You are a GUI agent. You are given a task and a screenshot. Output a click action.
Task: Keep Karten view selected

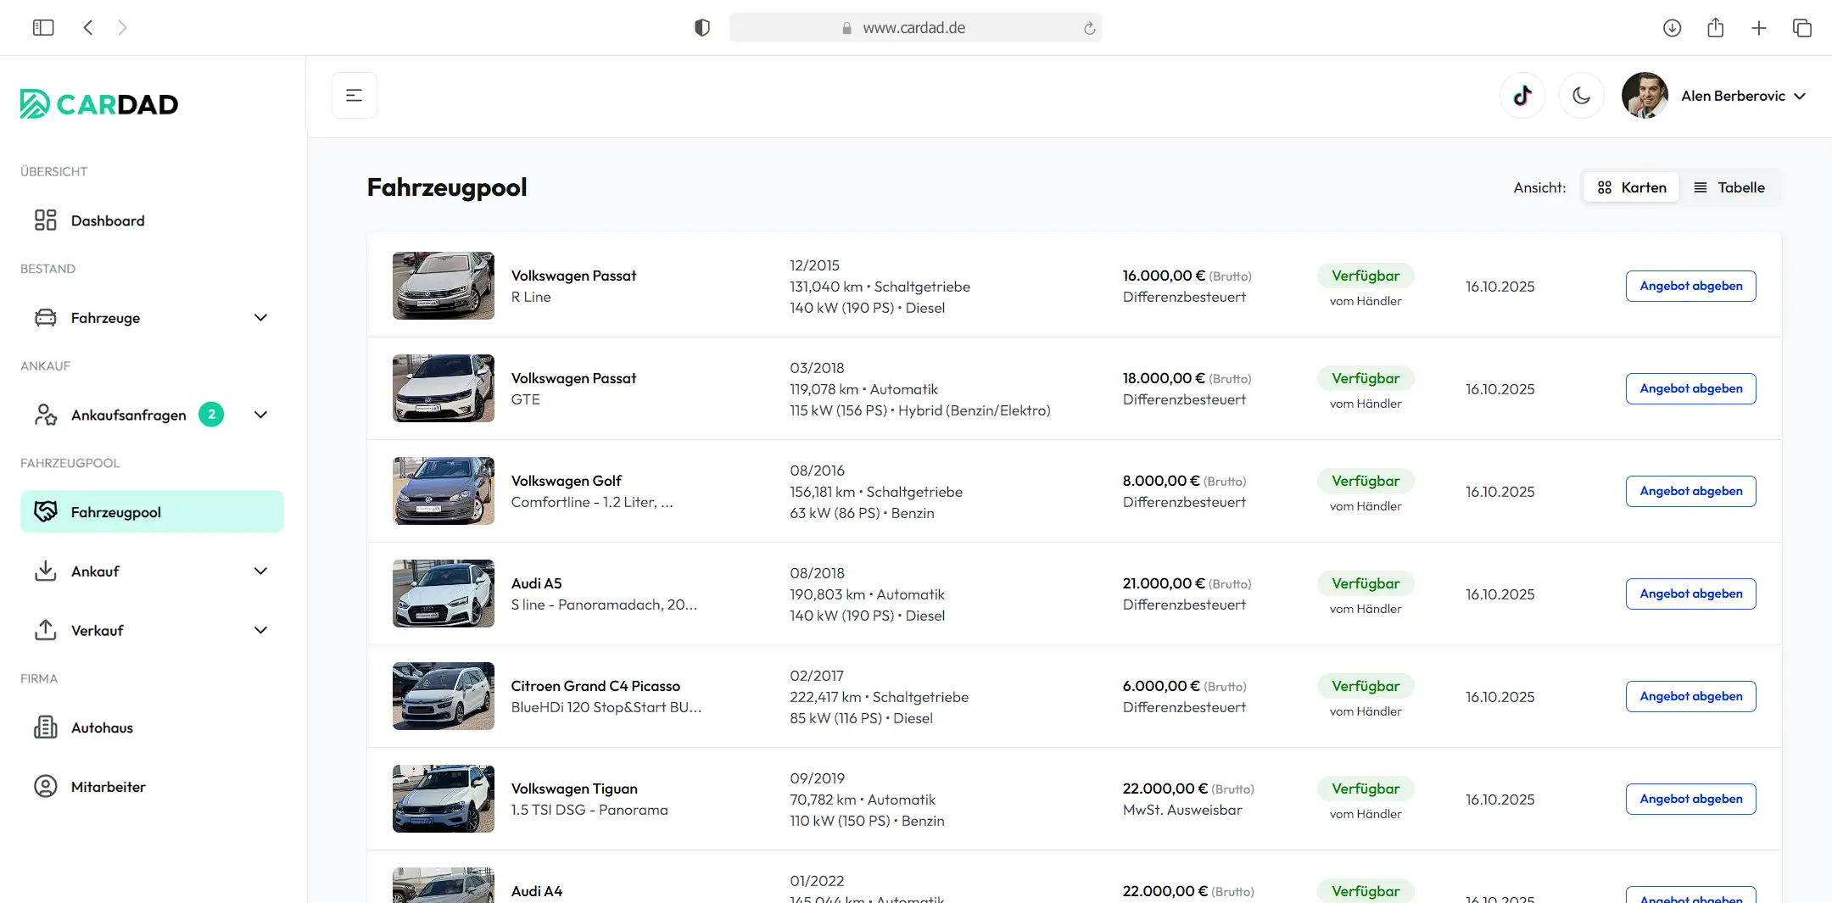pos(1630,187)
